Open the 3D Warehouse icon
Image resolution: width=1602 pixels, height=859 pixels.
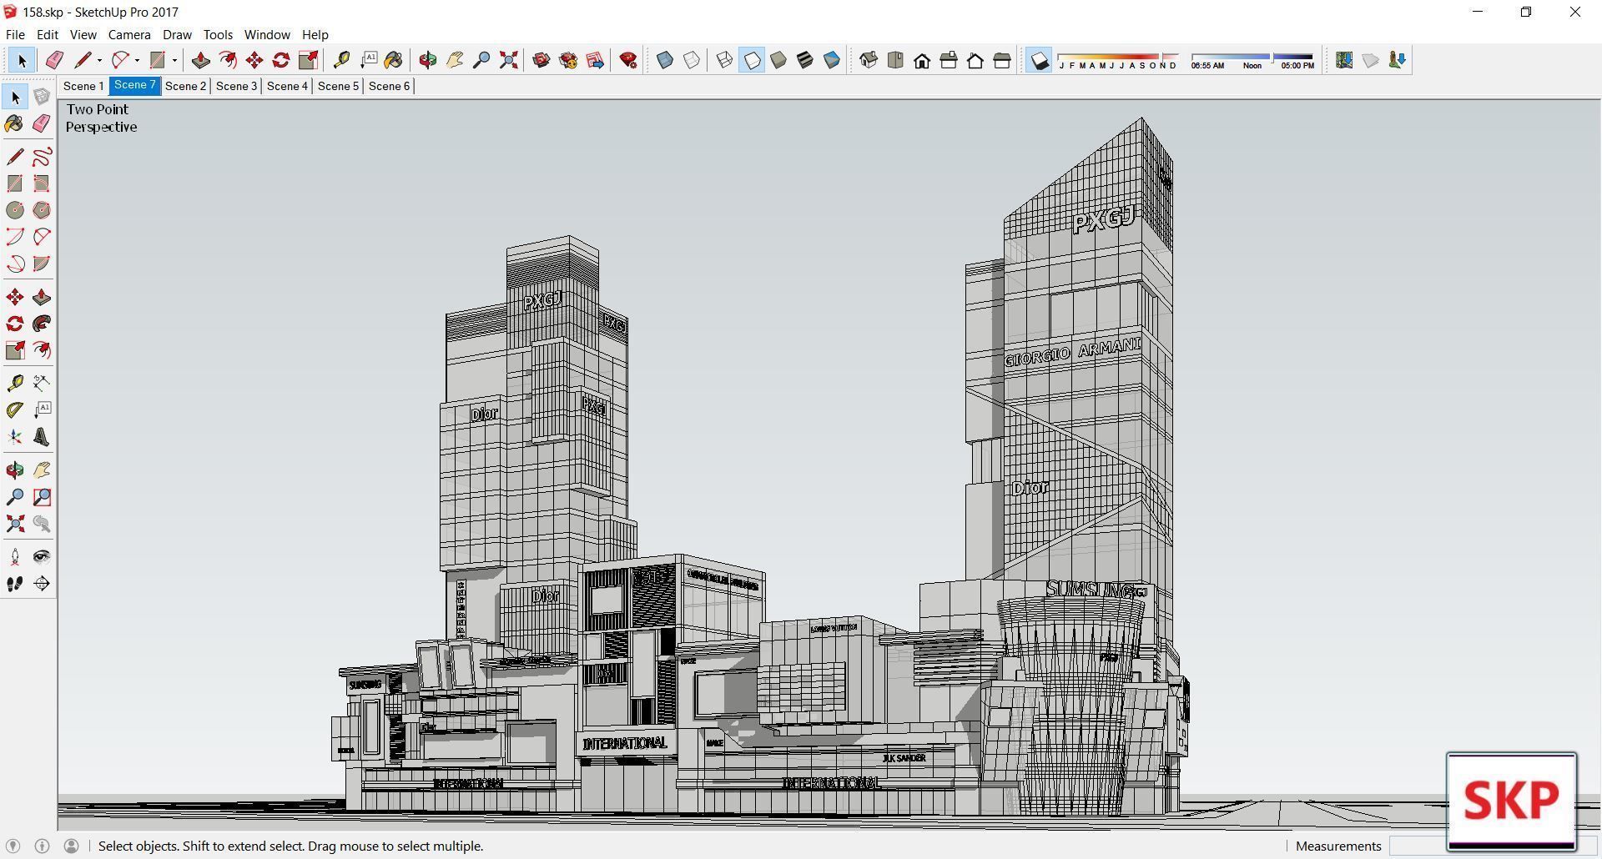coord(542,60)
